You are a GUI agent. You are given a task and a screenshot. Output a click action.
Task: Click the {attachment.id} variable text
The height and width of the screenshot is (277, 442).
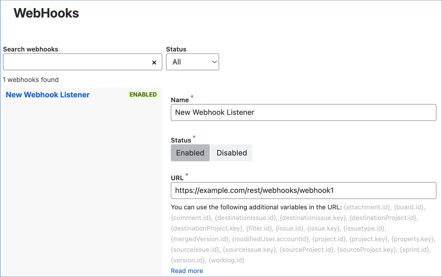pos(367,207)
